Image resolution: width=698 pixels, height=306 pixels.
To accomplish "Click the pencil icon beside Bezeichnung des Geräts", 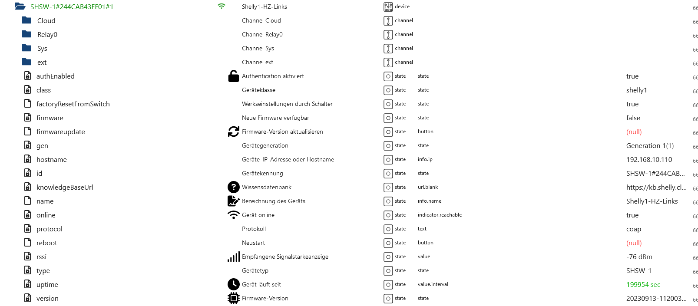I will (x=234, y=201).
